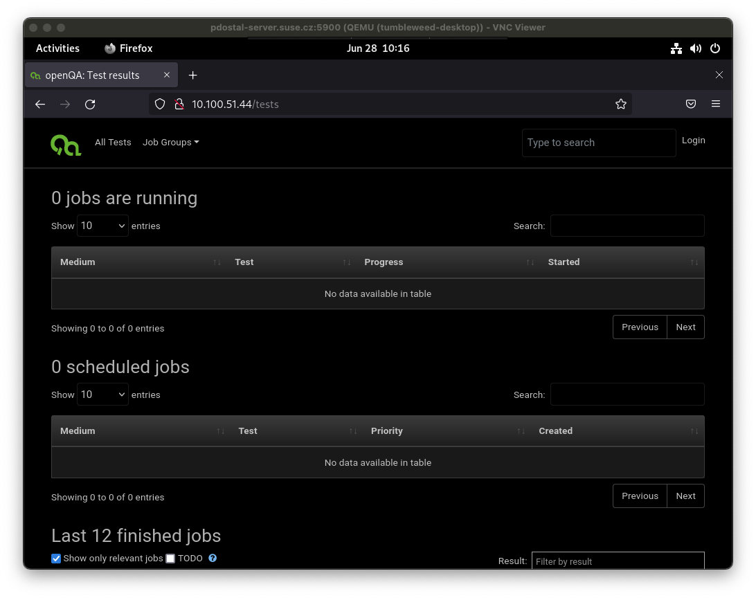This screenshot has width=756, height=598.
Task: Sort scheduled jobs by Medium column
Action: [x=141, y=431]
